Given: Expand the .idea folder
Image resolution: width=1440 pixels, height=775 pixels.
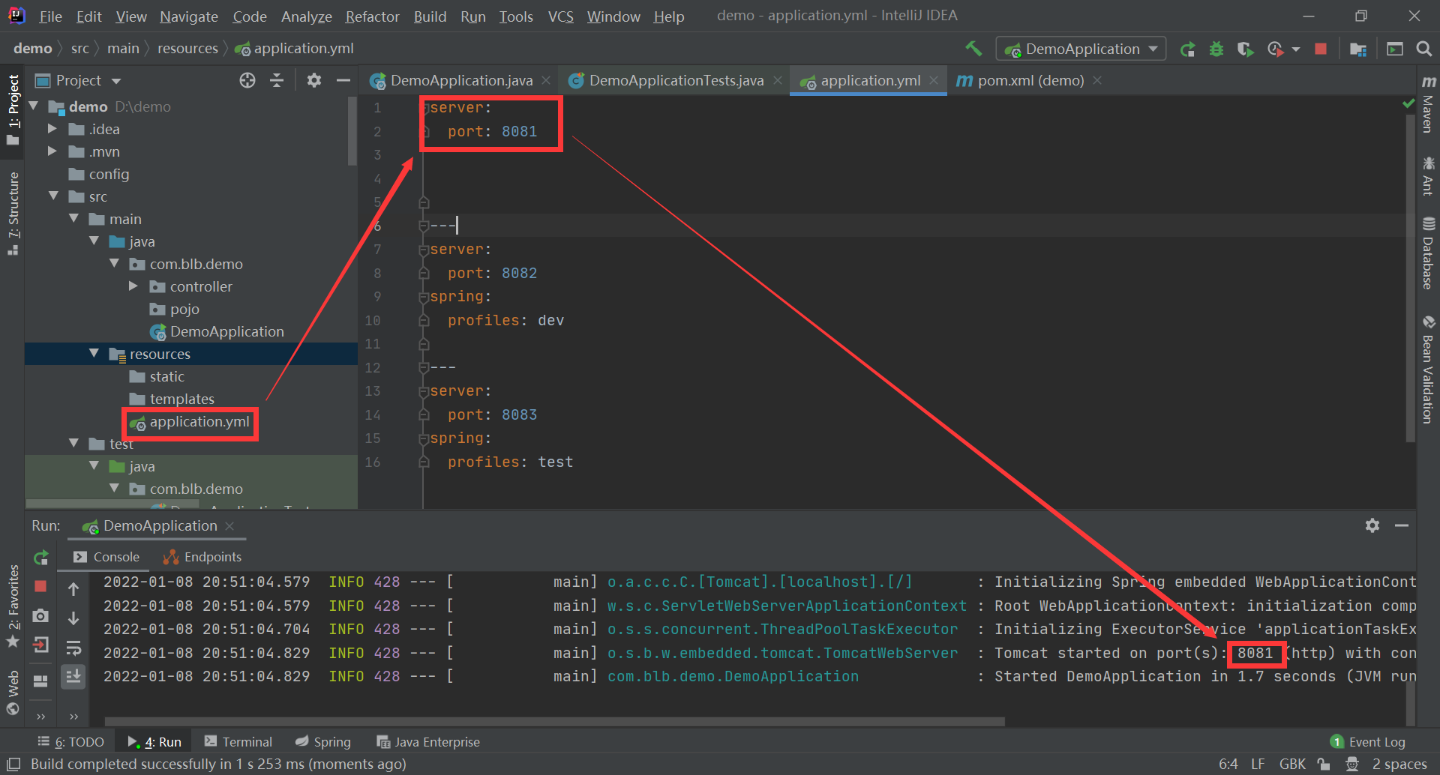Looking at the screenshot, I should 52,129.
